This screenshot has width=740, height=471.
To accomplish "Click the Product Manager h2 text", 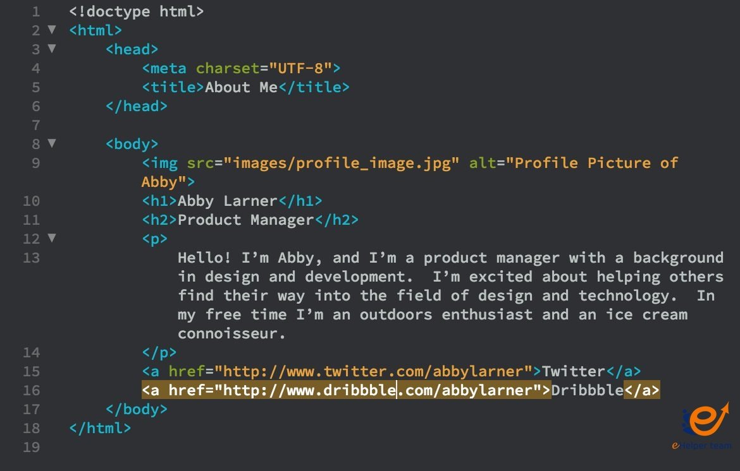I will (245, 220).
